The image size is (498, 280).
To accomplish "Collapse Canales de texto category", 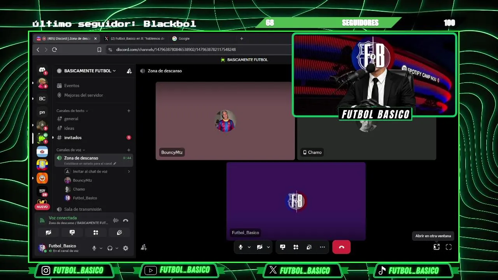I will pos(72,111).
